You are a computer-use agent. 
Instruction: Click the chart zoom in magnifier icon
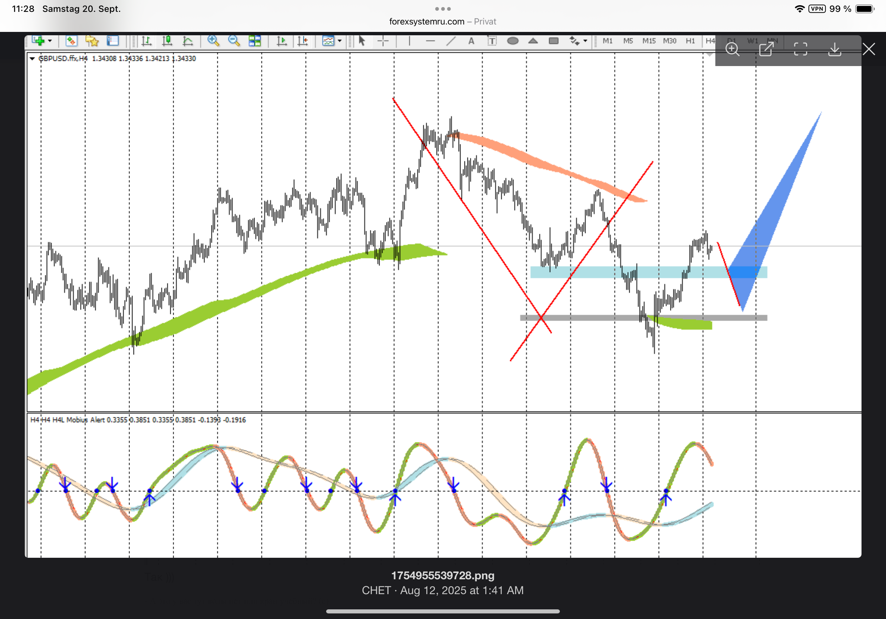click(x=213, y=40)
